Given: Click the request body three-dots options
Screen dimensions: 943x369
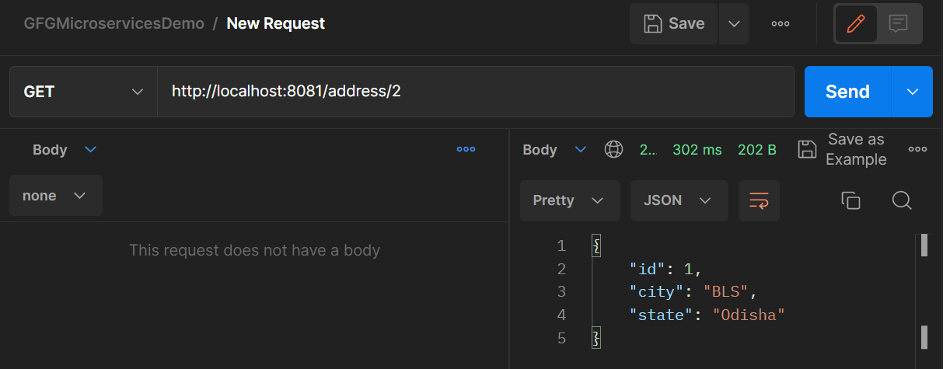Looking at the screenshot, I should 466,149.
